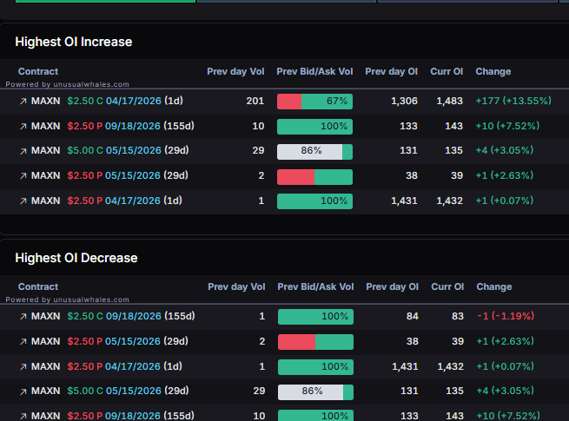Select Curr OI 1,432 in Increase table
Viewport: 569px width, 421px height.
(x=450, y=201)
